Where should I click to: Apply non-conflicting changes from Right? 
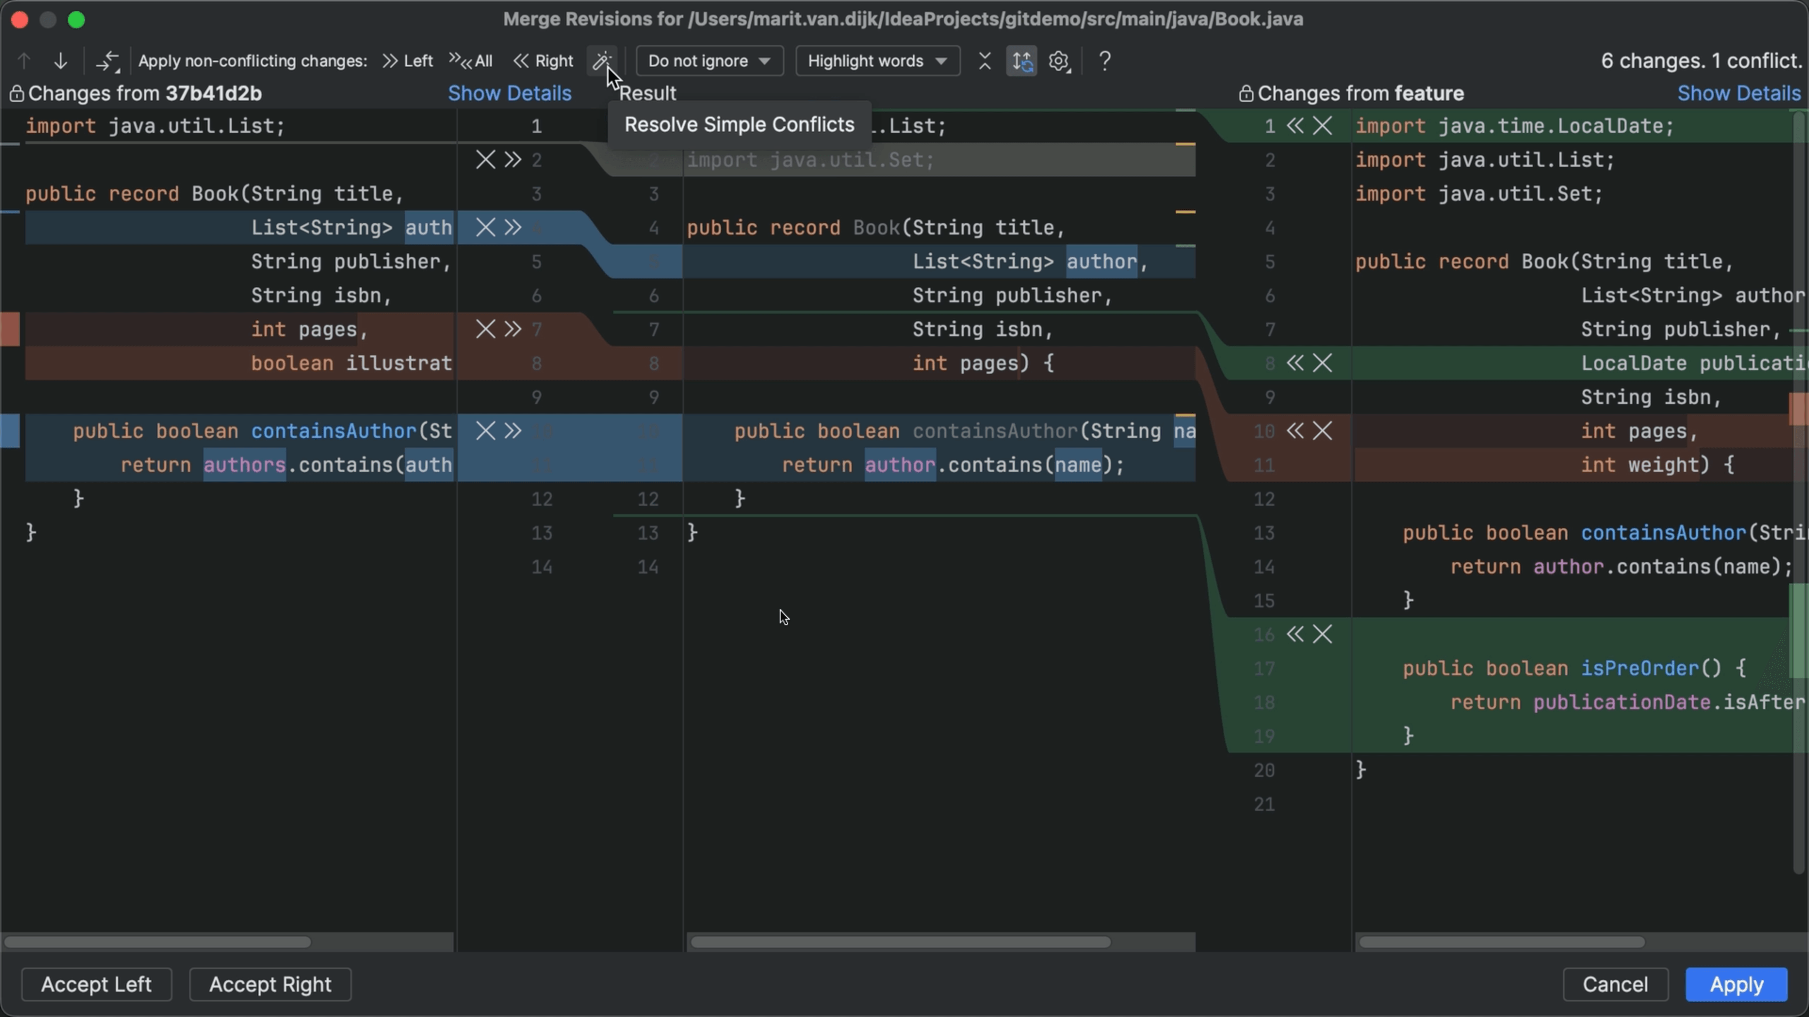(542, 61)
